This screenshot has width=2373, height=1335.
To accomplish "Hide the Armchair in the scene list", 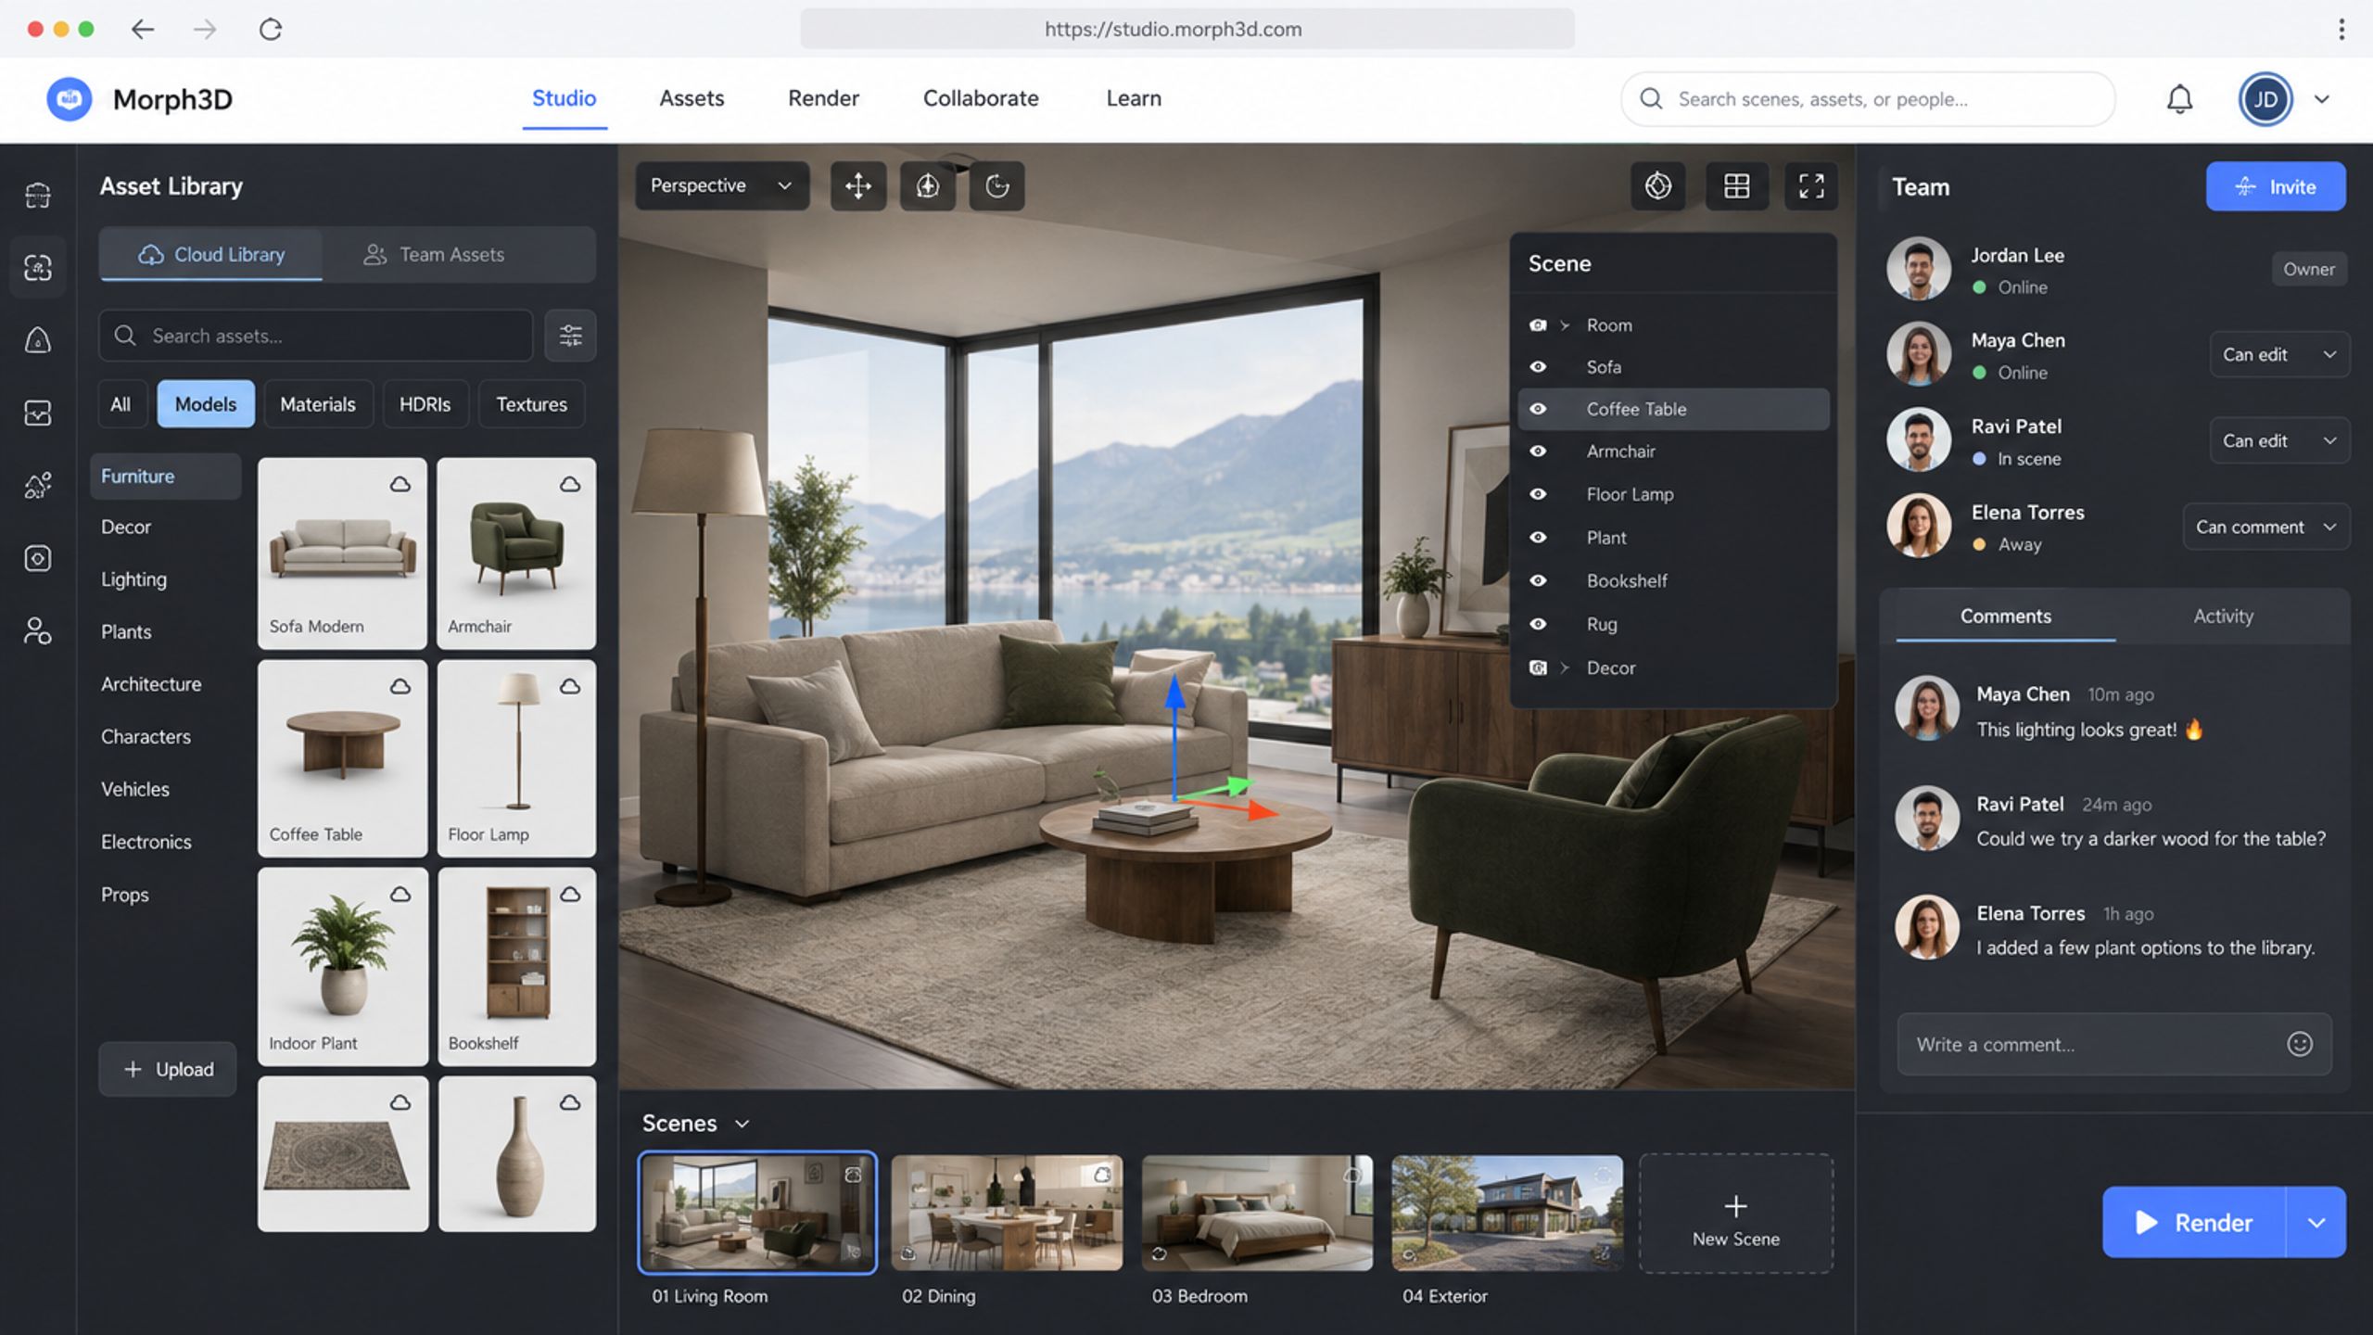I will tap(1538, 451).
